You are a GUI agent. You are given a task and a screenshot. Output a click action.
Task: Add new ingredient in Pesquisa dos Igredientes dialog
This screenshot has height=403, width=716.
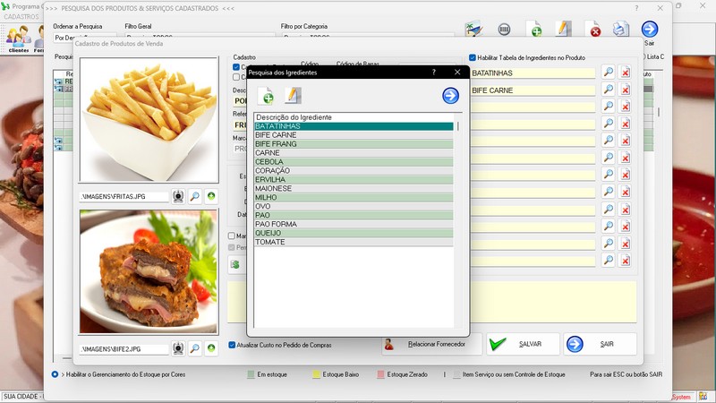pyautogui.click(x=266, y=96)
